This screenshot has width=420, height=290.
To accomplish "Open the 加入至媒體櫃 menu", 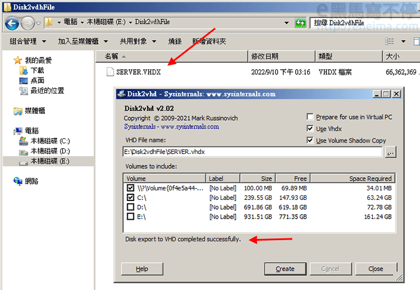I will click(83, 41).
